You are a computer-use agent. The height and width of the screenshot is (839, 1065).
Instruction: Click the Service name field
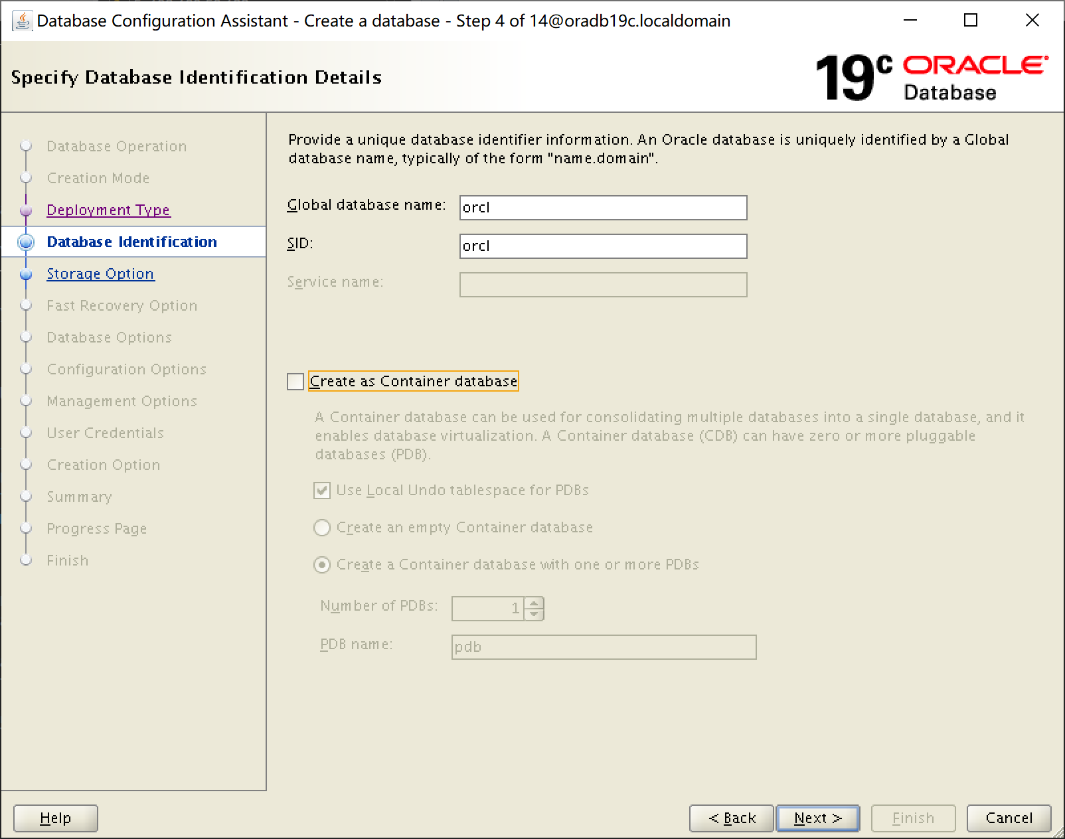pyautogui.click(x=604, y=285)
